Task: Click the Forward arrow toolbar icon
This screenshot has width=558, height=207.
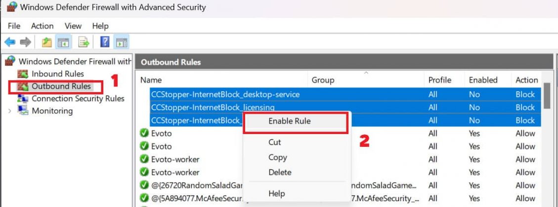Action: pos(25,42)
